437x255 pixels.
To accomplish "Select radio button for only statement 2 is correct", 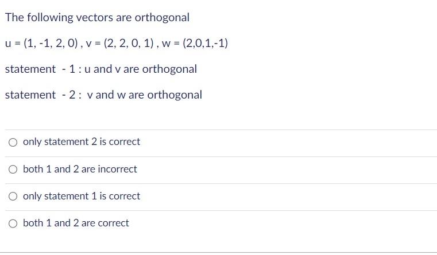I will 13,142.
